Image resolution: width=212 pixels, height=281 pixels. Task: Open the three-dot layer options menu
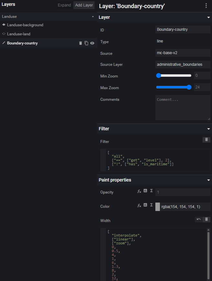(x=206, y=6)
